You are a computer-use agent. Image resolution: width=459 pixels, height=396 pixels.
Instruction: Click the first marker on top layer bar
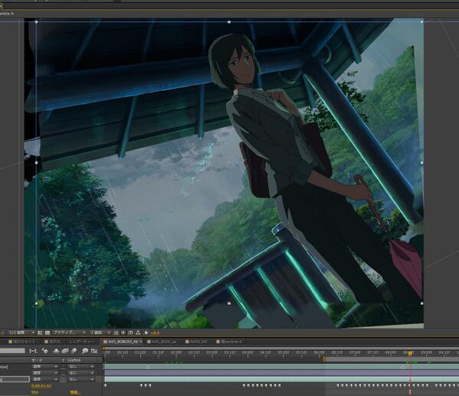click(148, 367)
